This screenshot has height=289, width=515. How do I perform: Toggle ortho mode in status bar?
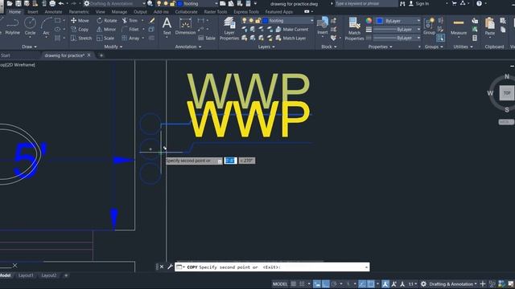pyautogui.click(x=326, y=284)
